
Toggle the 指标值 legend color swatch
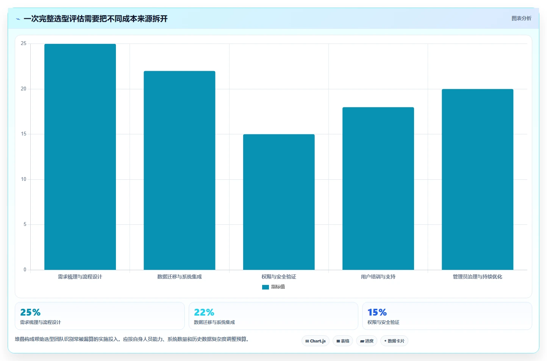click(x=265, y=287)
